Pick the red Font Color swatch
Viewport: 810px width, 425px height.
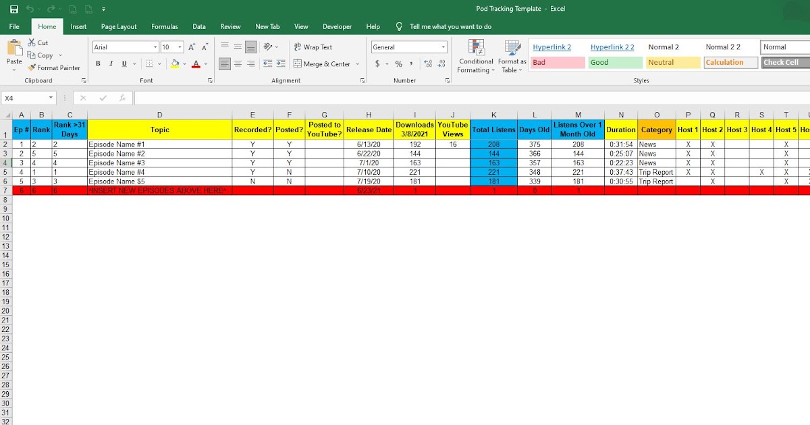pos(196,64)
